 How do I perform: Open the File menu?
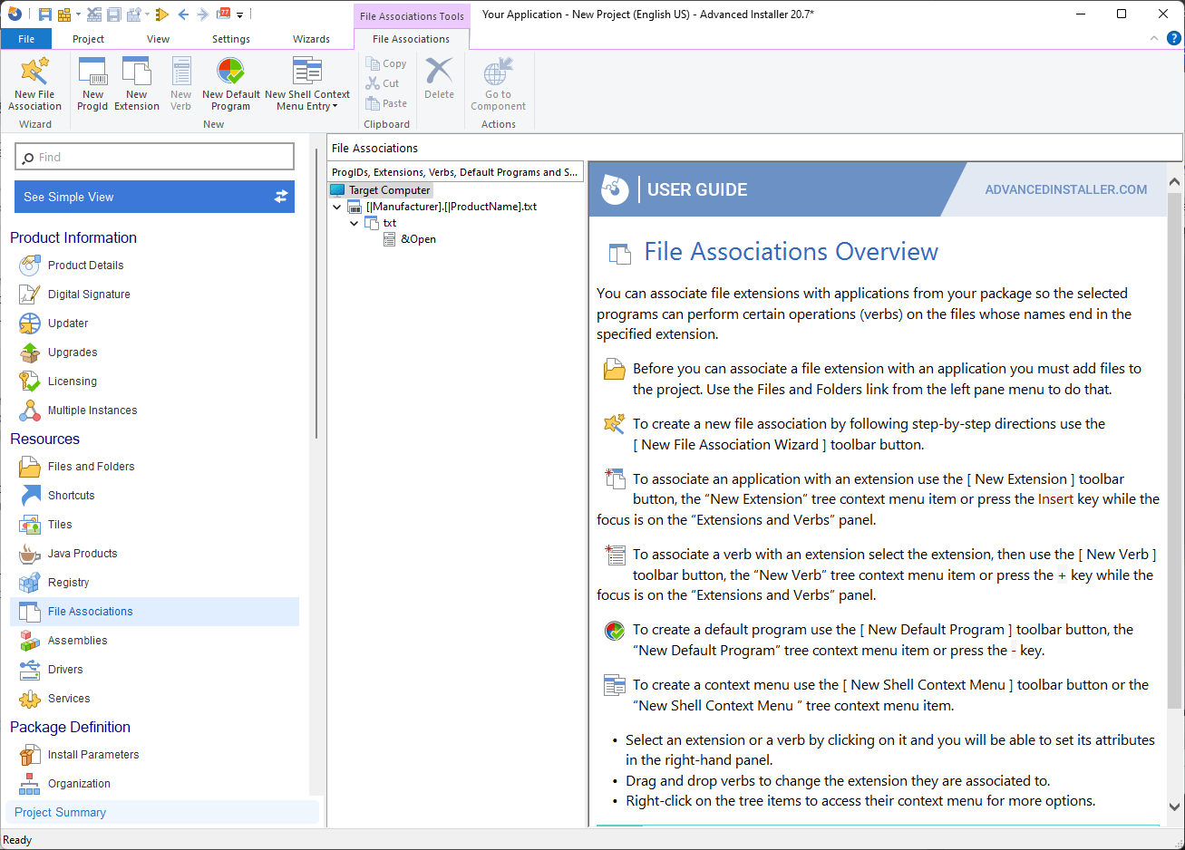pos(26,39)
